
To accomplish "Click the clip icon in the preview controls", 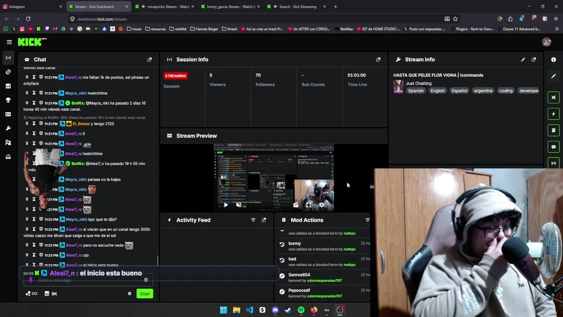I will (296, 205).
